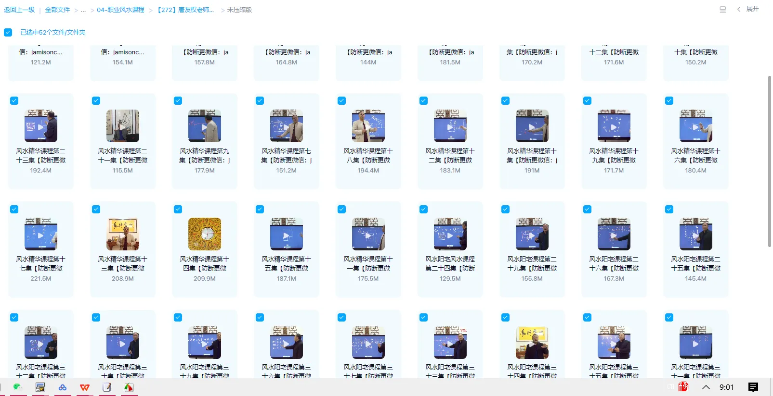Open 风水精华课程第二十一集 video thumbnail

pyautogui.click(x=123, y=126)
